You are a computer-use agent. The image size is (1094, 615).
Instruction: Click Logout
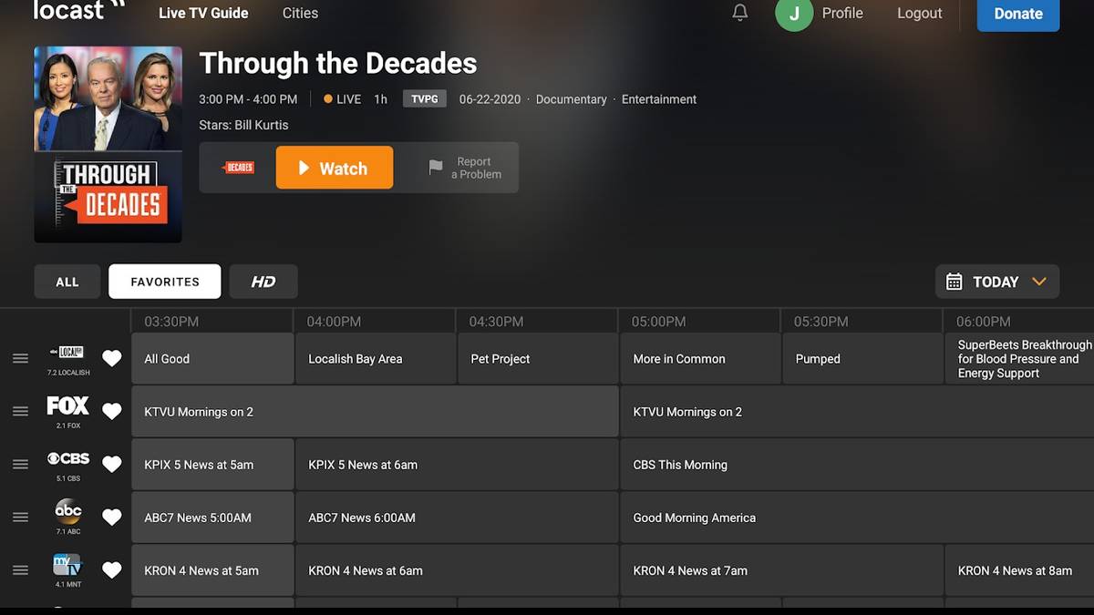tap(919, 13)
